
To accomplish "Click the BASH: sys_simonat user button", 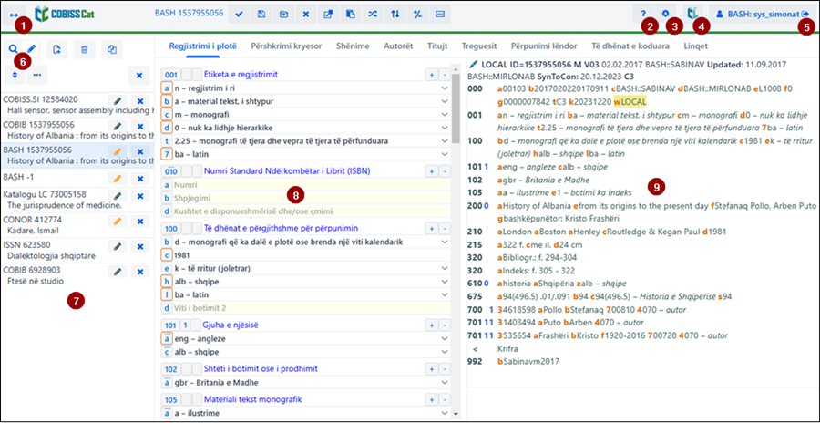I will 762,15.
